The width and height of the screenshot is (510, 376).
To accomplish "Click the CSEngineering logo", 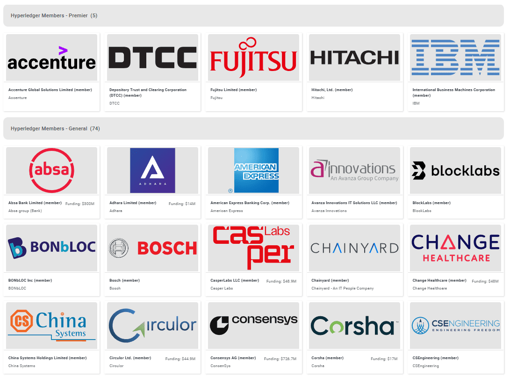I will pos(455,326).
